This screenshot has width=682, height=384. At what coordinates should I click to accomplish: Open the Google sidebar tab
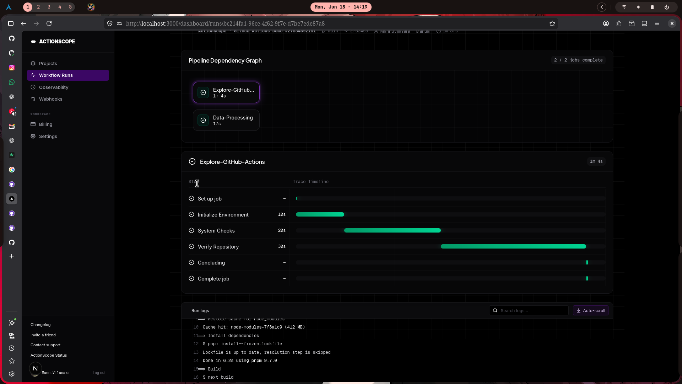12,170
